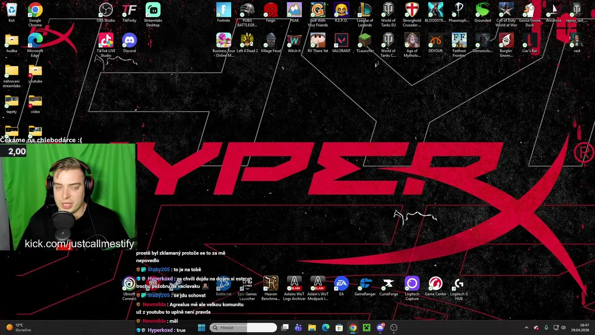Viewport: 595px width, 335px height.
Task: Open the volume control in tray
Action: 563,328
